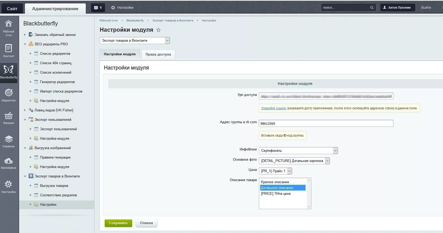This screenshot has width=443, height=233.
Task: Click the gear icon in top Настройки button
Action: click(113, 8)
